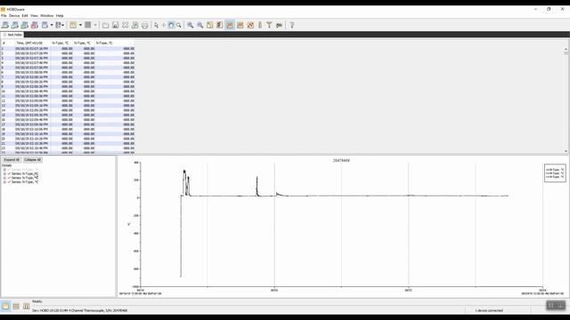
Task: Select the Crosshair tool
Action: point(164,25)
